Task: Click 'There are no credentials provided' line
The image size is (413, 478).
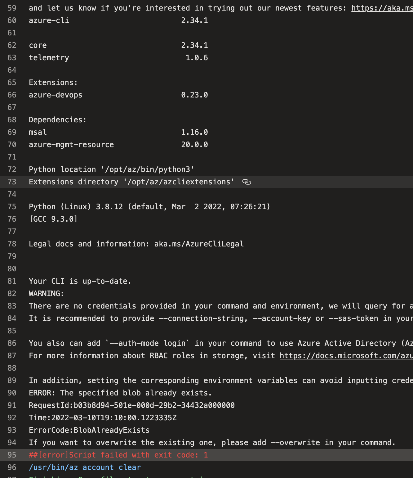Action: pos(221,306)
